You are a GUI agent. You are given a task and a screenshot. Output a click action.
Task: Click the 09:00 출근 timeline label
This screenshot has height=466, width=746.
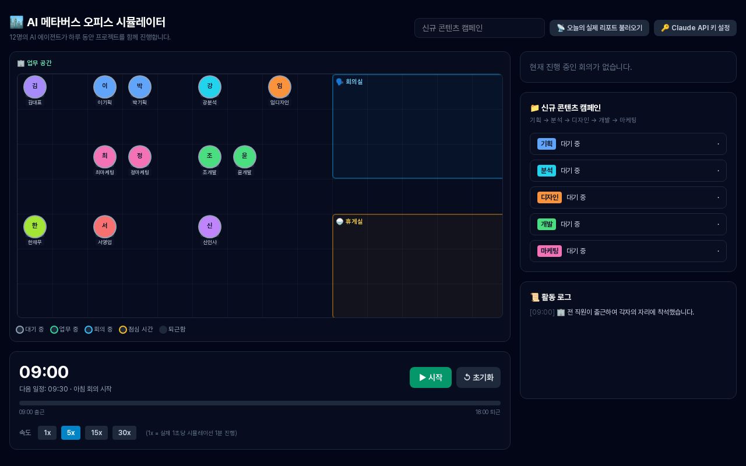point(31,412)
